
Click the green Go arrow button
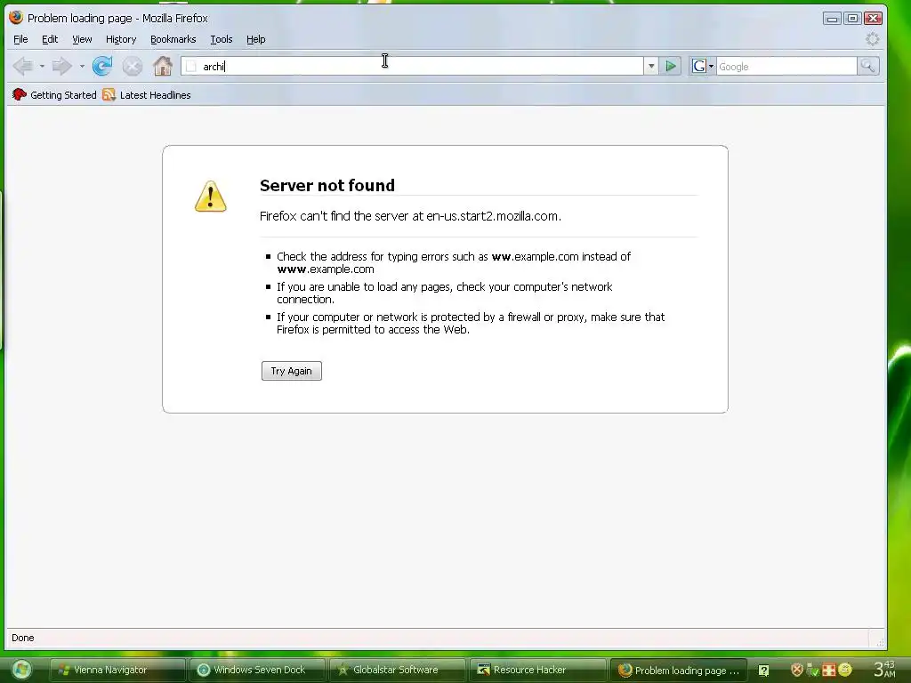[671, 66]
